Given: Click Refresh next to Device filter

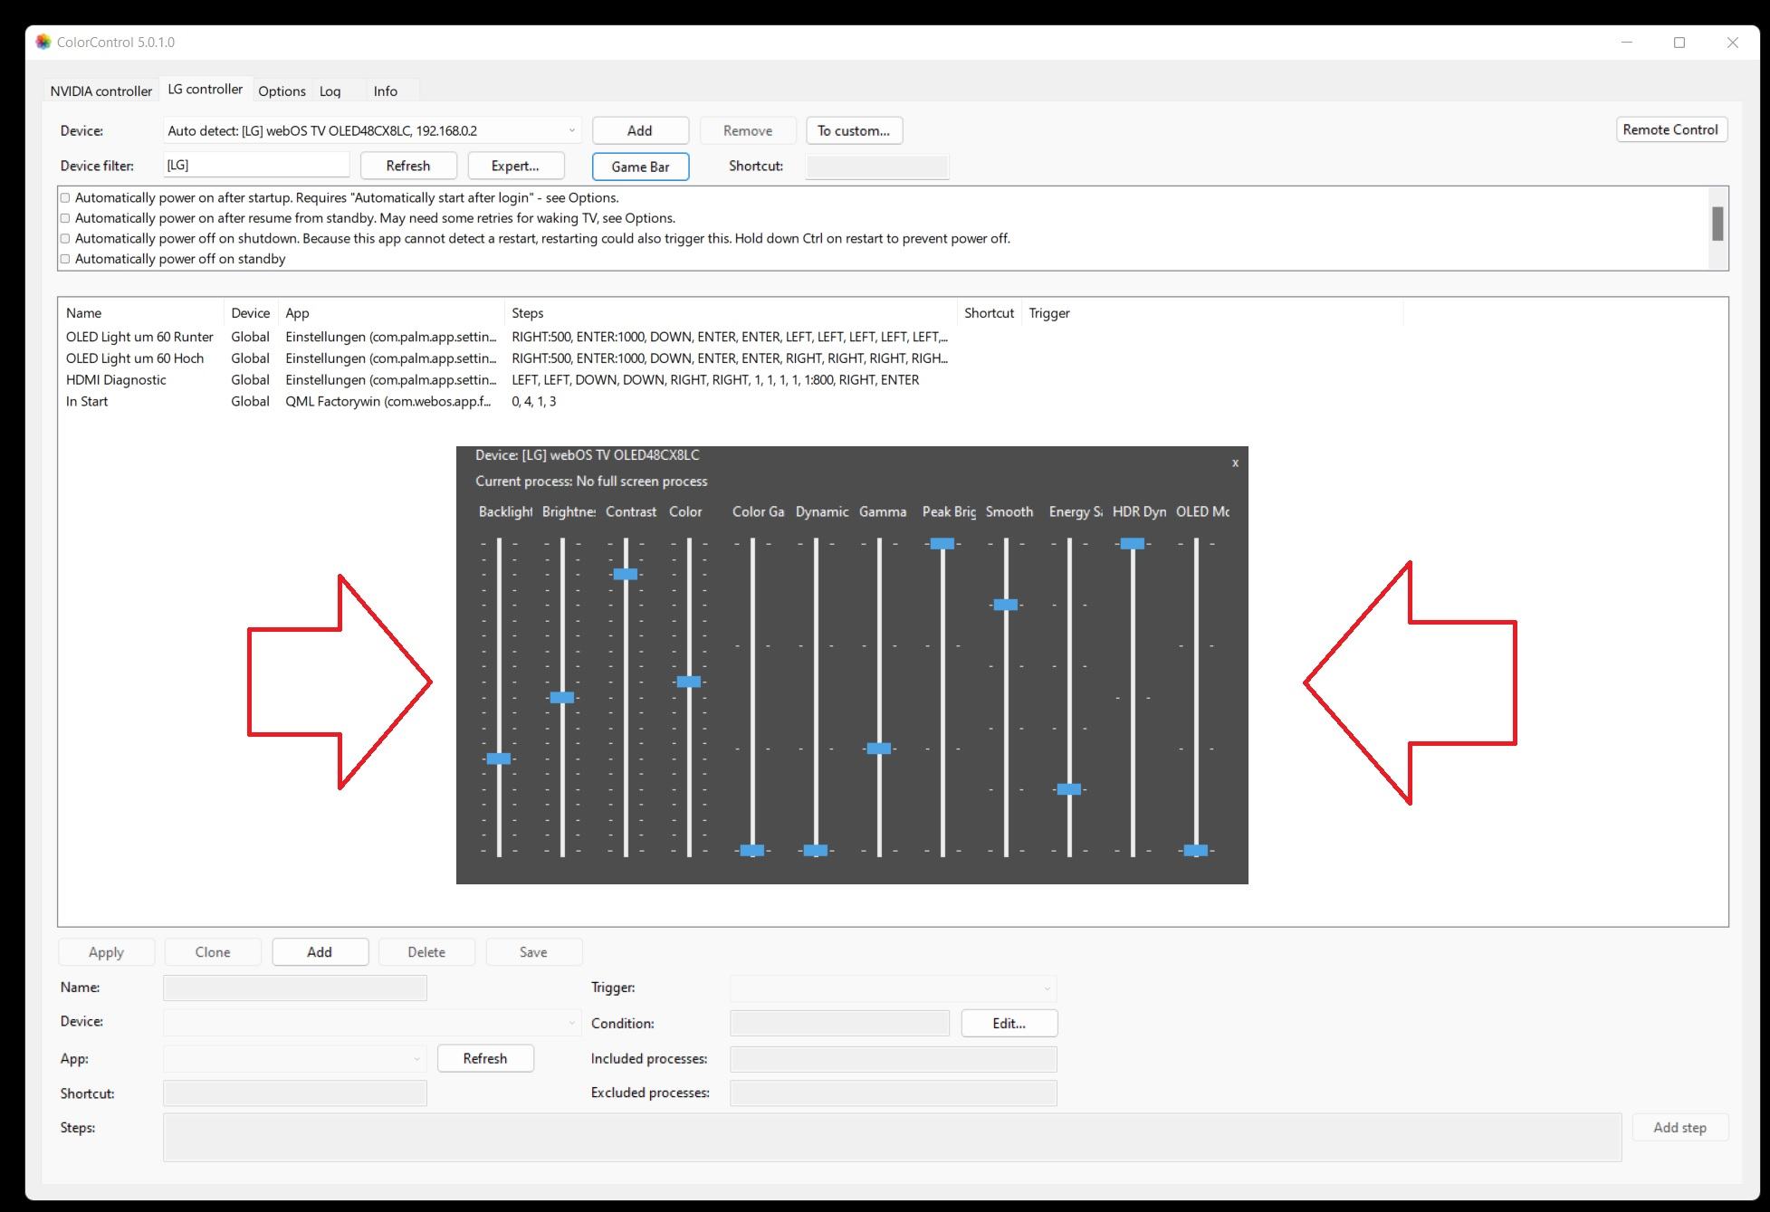Looking at the screenshot, I should coord(408,166).
